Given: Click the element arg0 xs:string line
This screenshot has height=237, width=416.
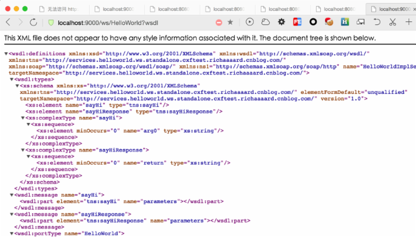Looking at the screenshot, I should (x=130, y=131).
